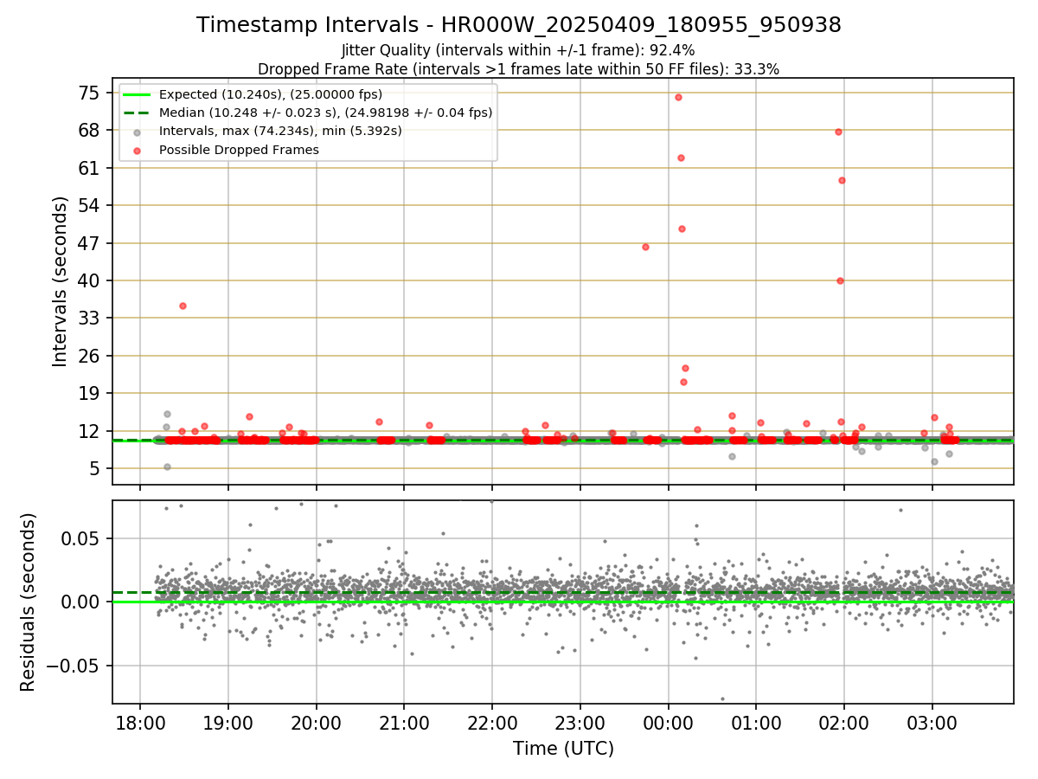
Task: Click the 47 tick label on intervals axis
Action: point(90,242)
